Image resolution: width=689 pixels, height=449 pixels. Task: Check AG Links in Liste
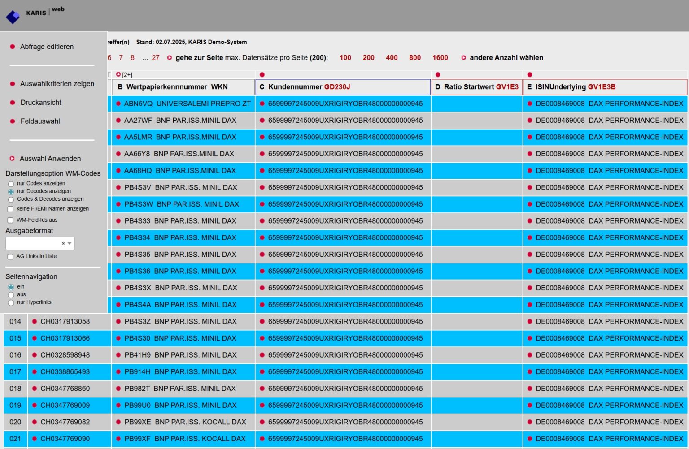(10, 257)
